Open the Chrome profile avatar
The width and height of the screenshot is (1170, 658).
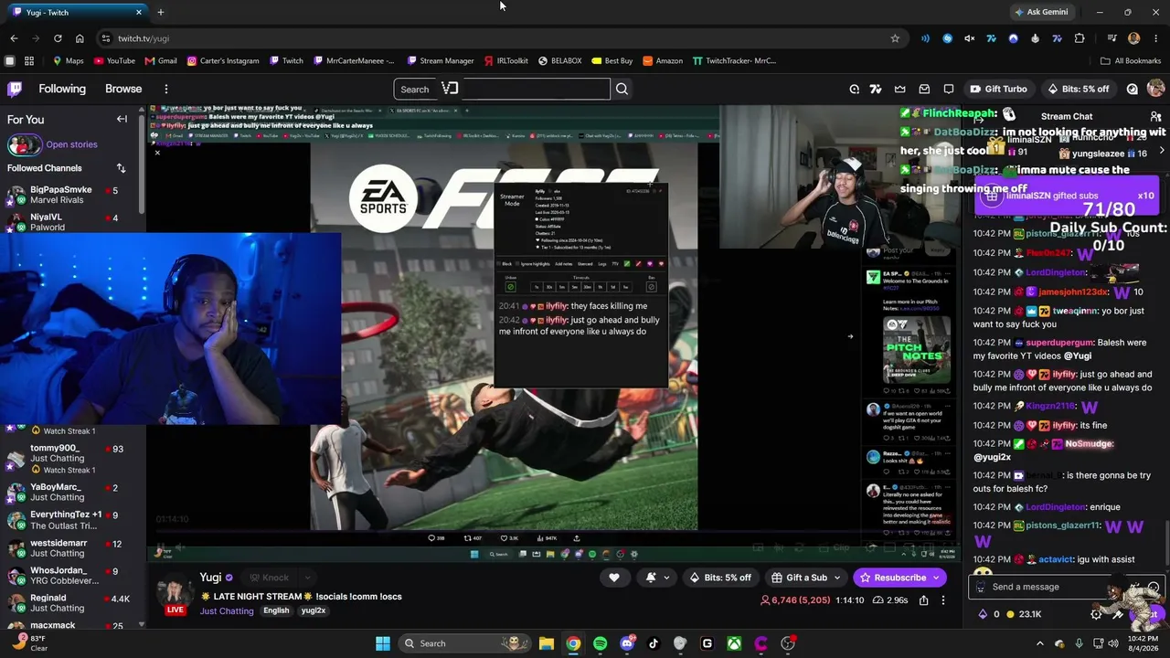coord(1134,38)
